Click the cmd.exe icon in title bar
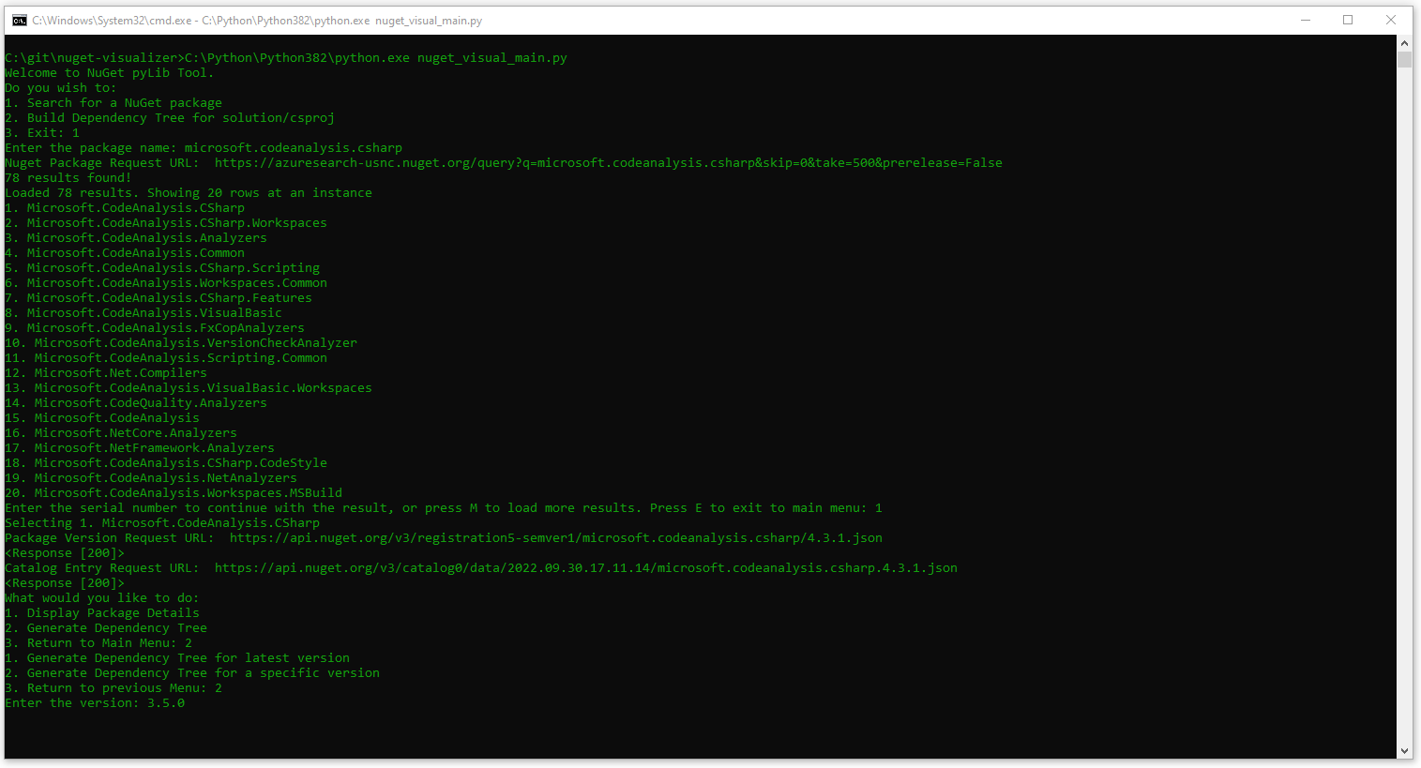The width and height of the screenshot is (1421, 768). (19, 20)
